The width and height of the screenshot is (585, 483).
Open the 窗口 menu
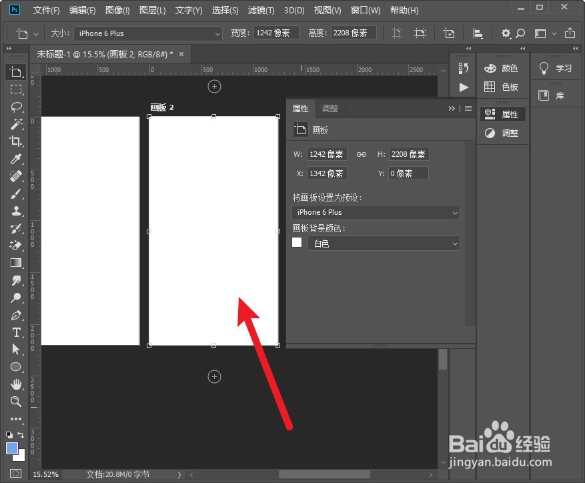[366, 10]
